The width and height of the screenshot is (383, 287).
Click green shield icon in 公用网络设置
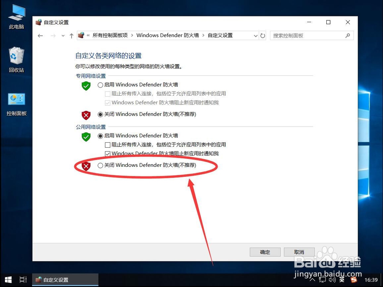pyautogui.click(x=86, y=137)
